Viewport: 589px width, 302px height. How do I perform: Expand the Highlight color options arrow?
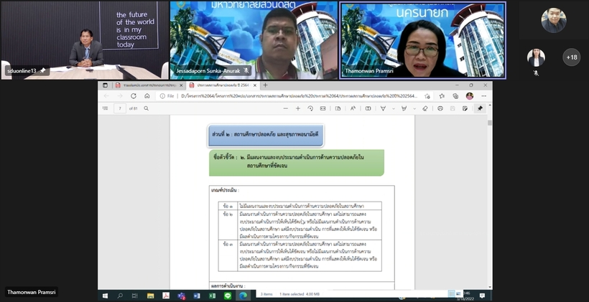pyautogui.click(x=414, y=108)
